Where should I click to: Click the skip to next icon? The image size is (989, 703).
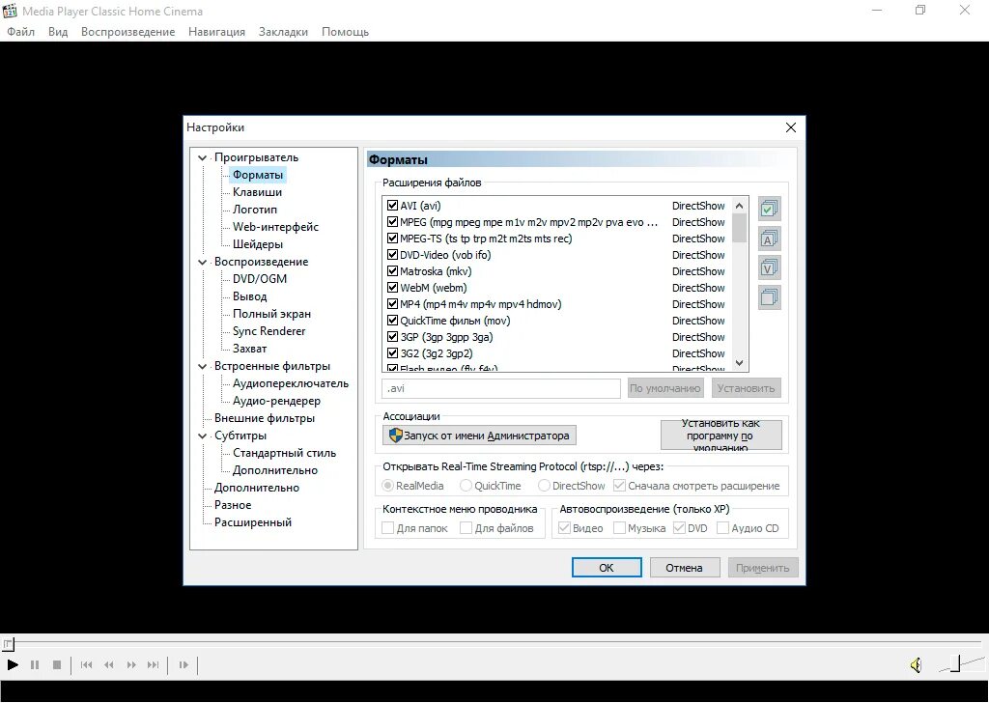[154, 664]
